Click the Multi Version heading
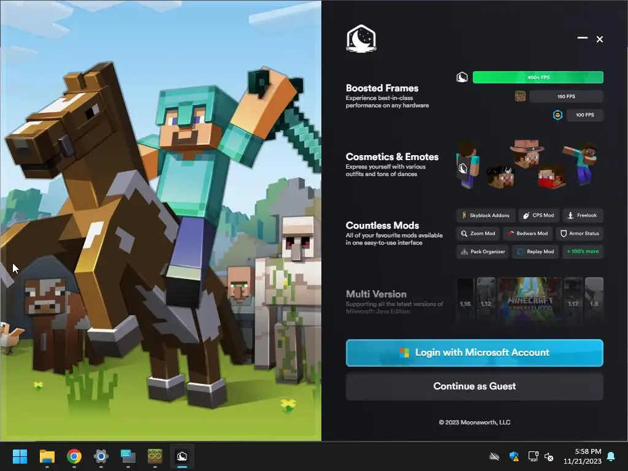This screenshot has height=471, width=628. coord(376,294)
